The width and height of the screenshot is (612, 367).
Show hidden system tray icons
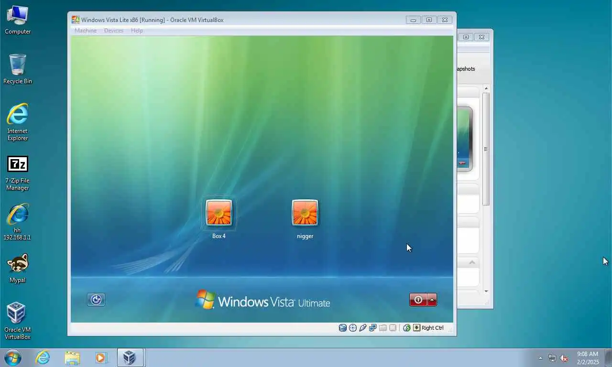tap(541, 358)
